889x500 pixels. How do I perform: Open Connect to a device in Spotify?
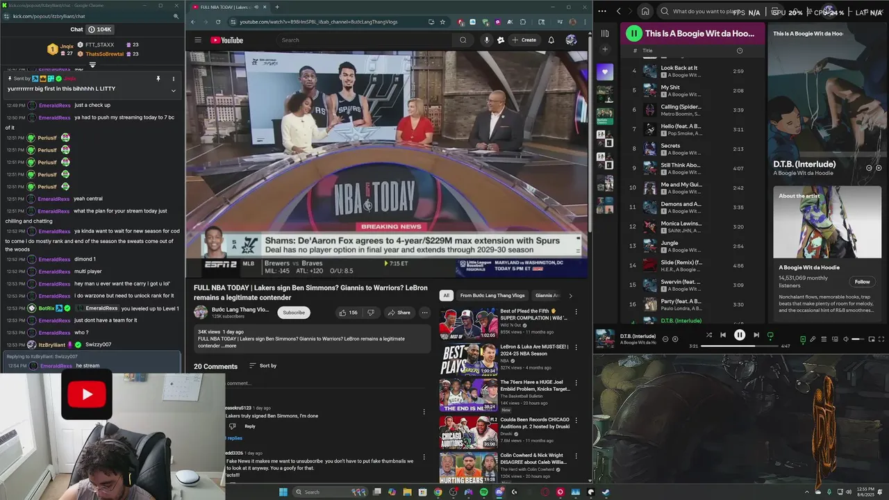(835, 340)
